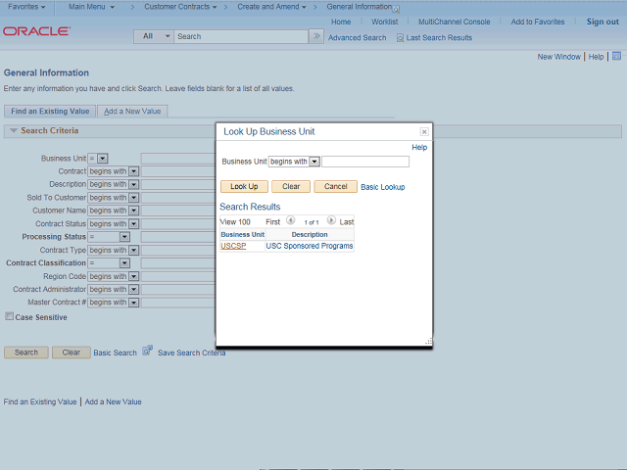
Task: Click the icon before Save Search Criteria
Action: pos(147,351)
